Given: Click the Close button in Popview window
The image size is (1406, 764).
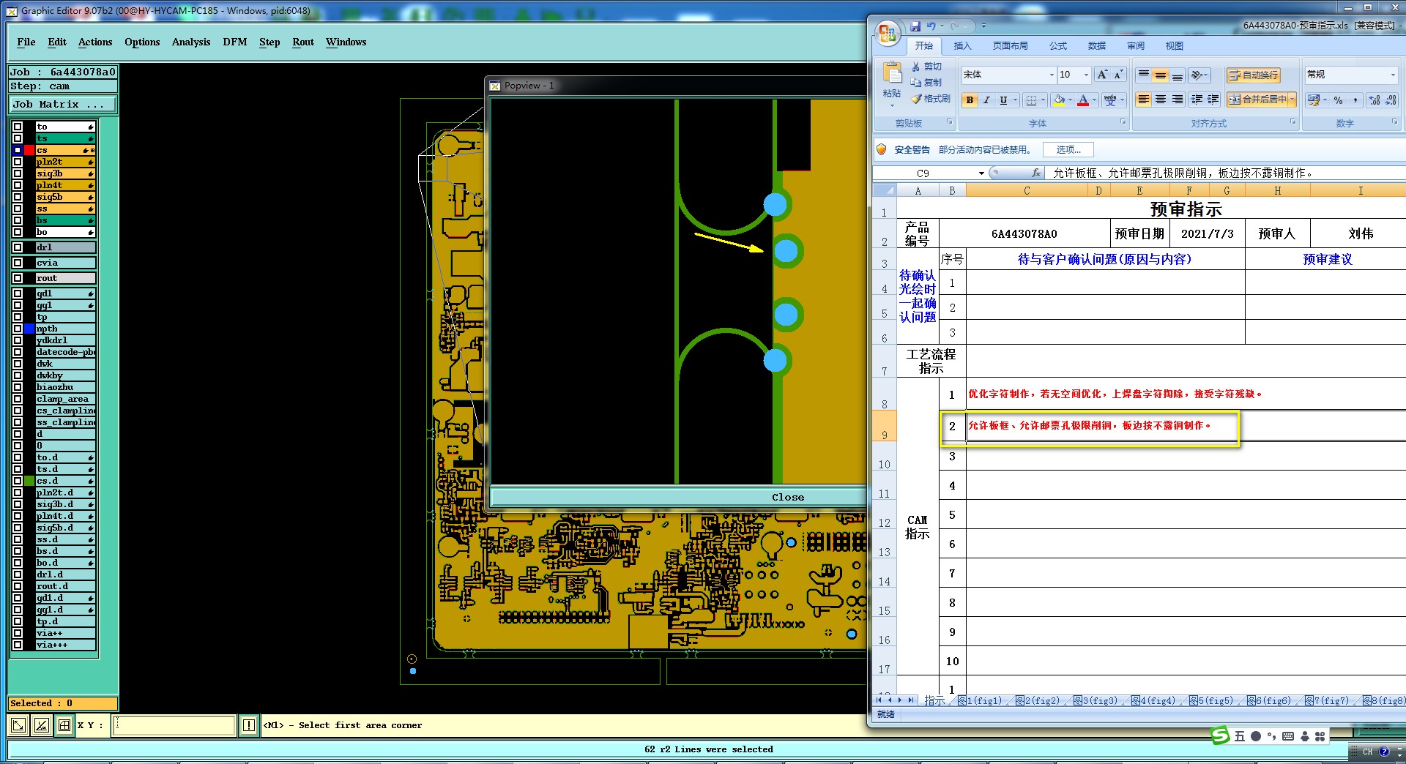Looking at the screenshot, I should (678, 498).
